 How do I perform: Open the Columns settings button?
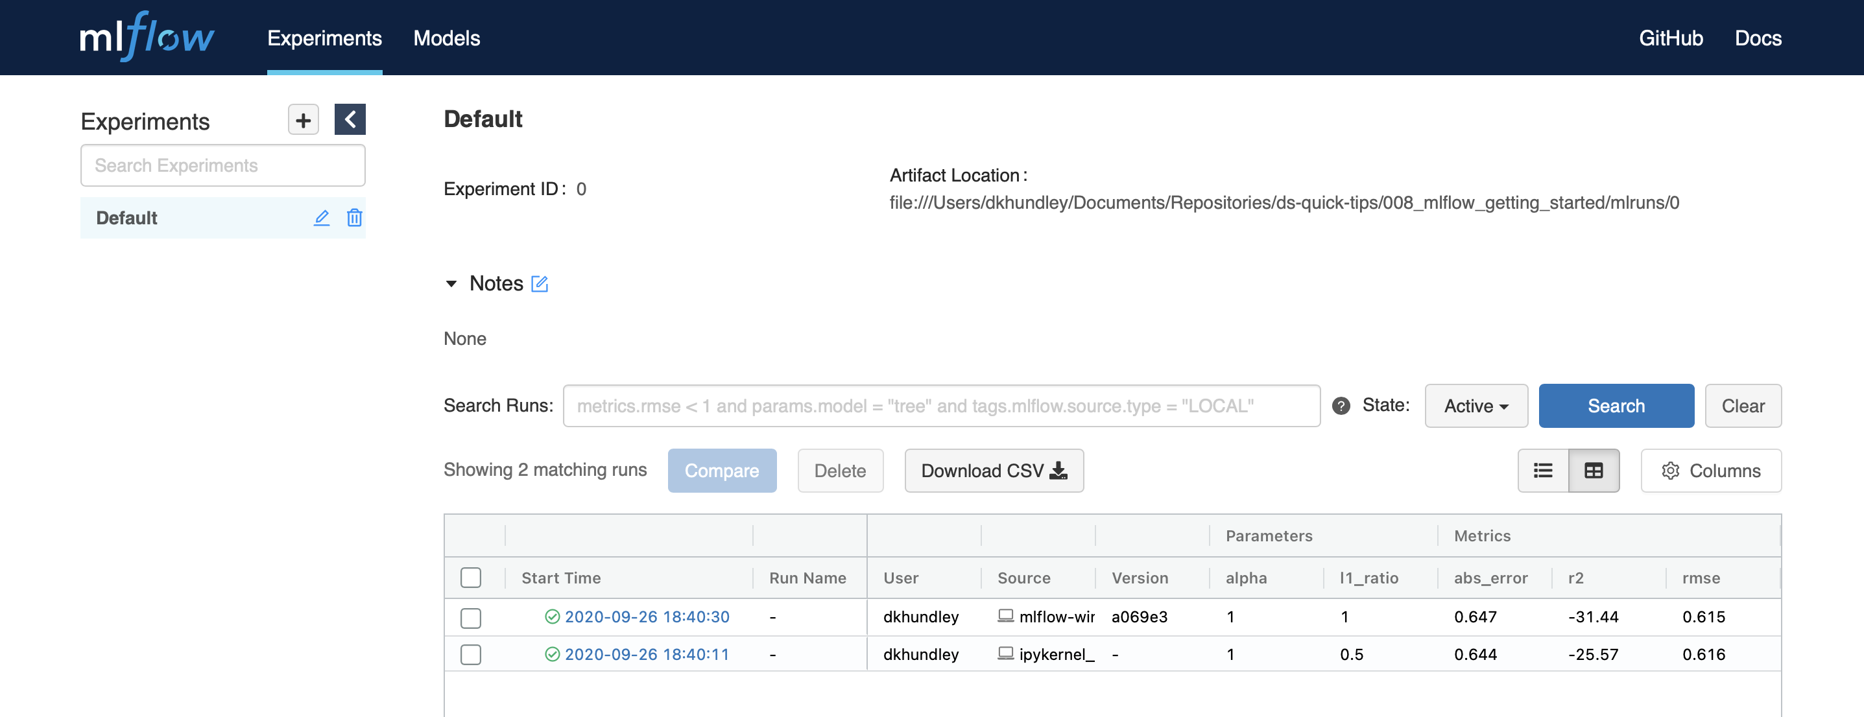click(x=1710, y=470)
